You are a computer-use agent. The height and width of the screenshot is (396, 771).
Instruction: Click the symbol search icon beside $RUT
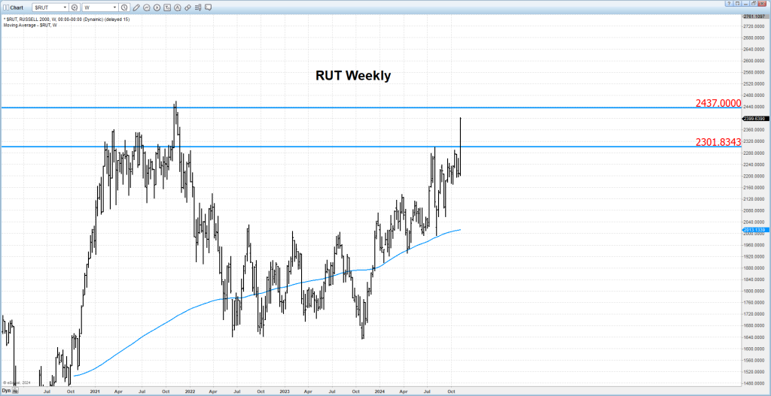(75, 8)
